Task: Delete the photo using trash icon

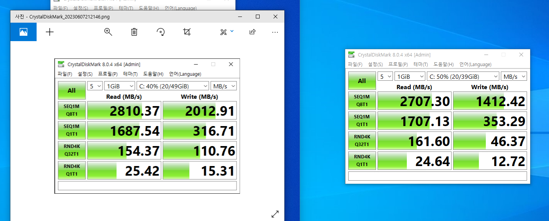Action: click(134, 32)
